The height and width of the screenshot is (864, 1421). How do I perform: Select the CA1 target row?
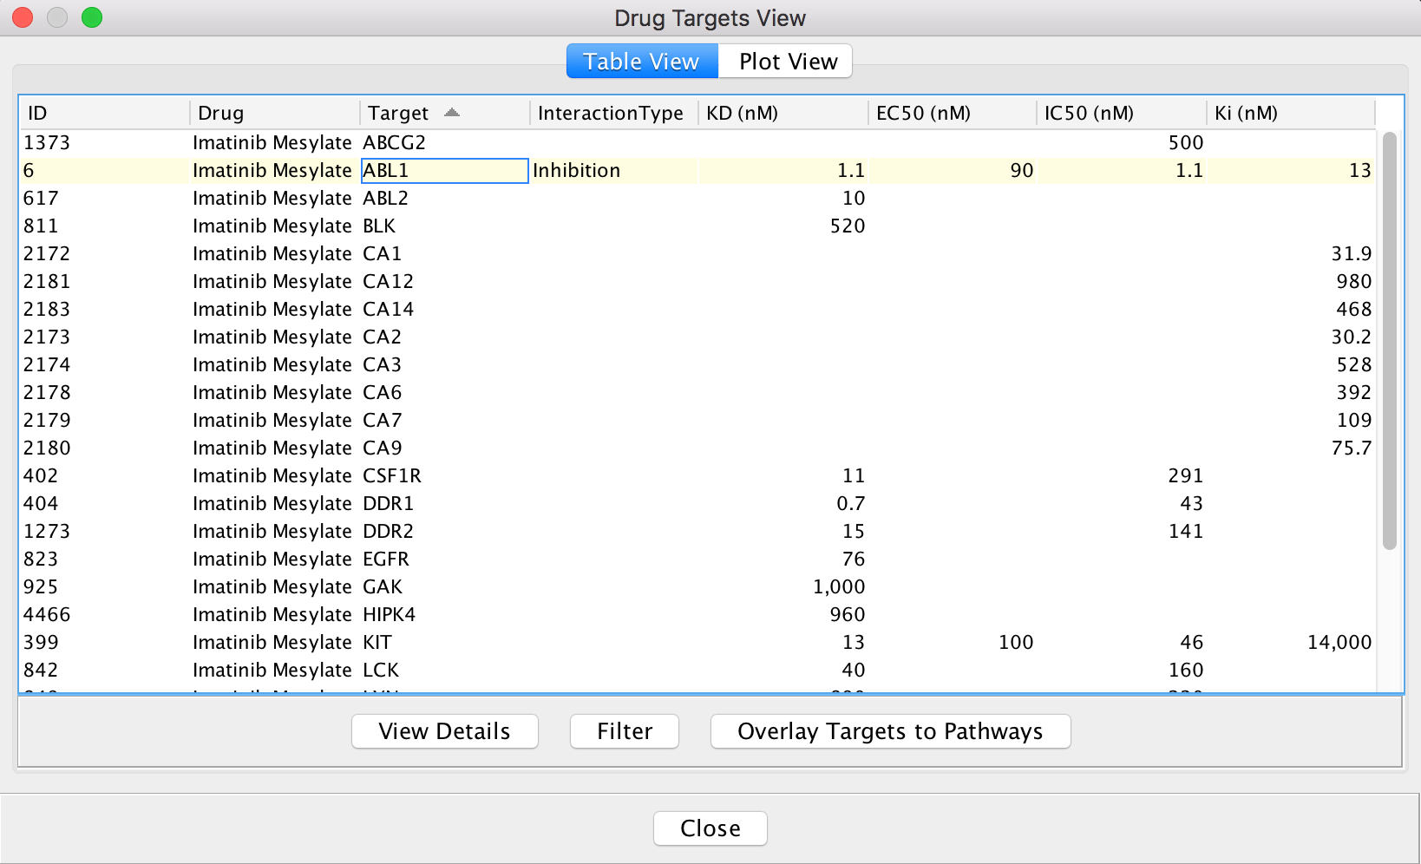click(x=698, y=254)
